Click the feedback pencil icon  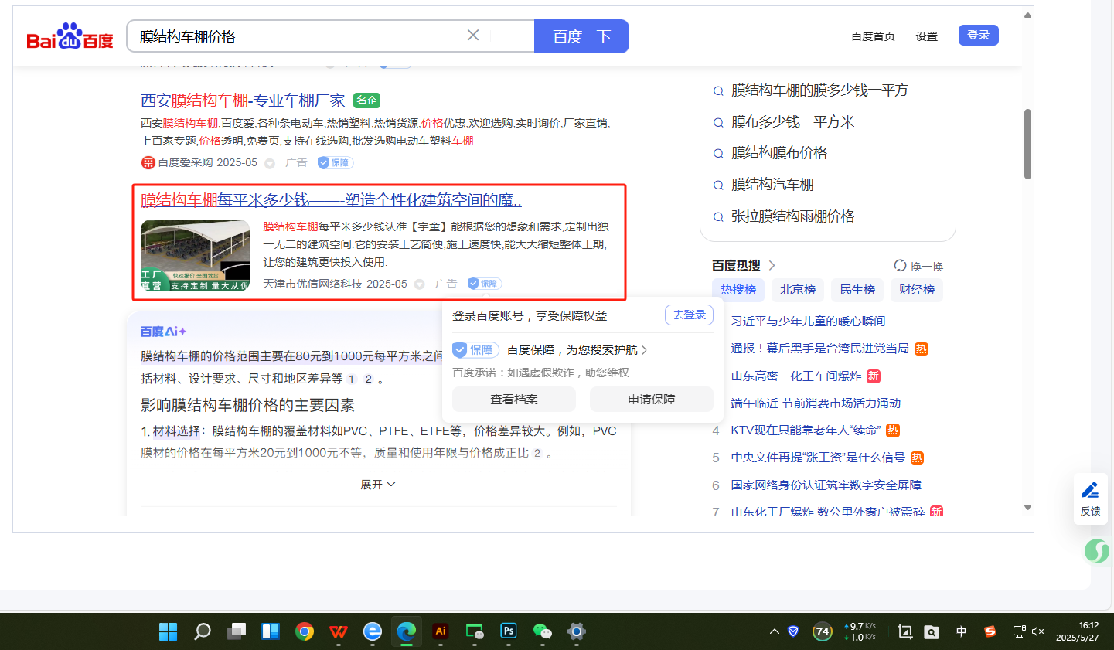tap(1090, 490)
